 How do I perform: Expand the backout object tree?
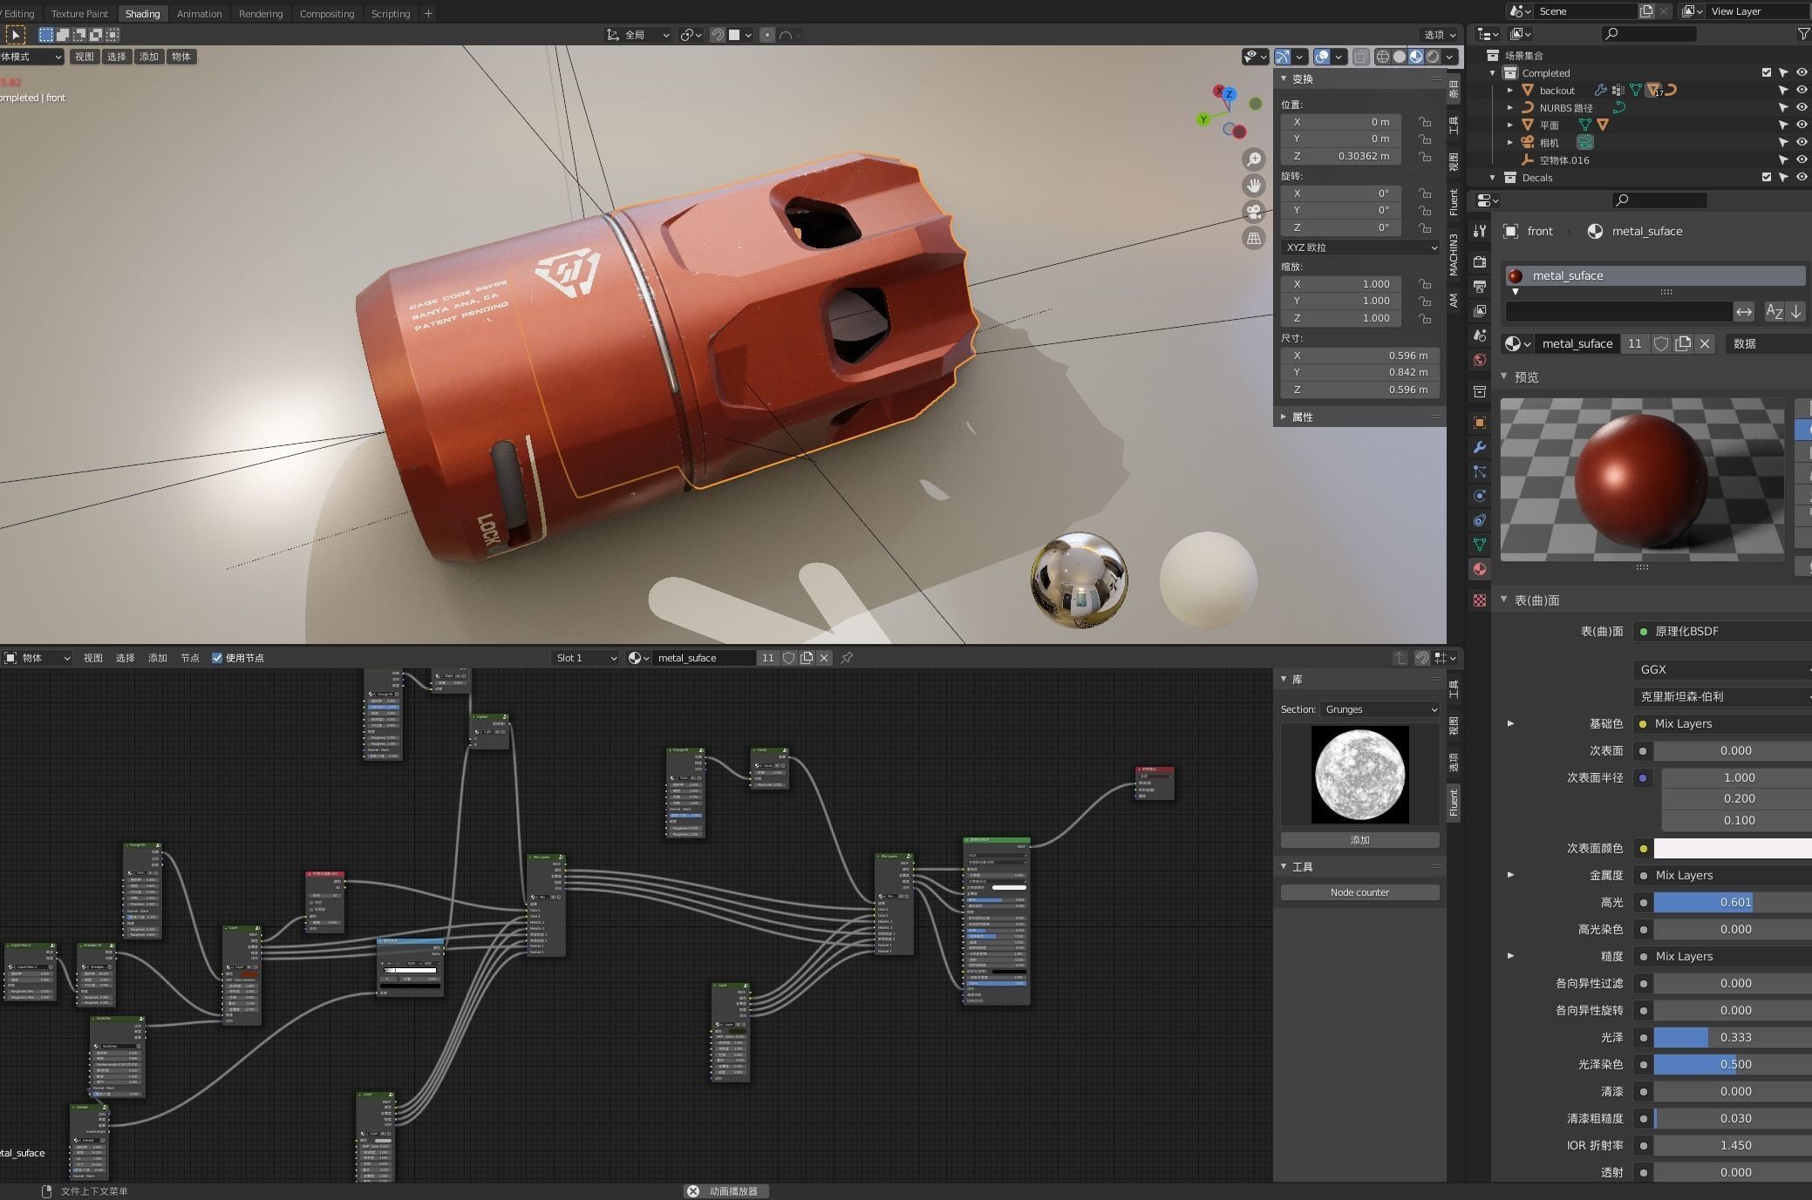point(1510,90)
